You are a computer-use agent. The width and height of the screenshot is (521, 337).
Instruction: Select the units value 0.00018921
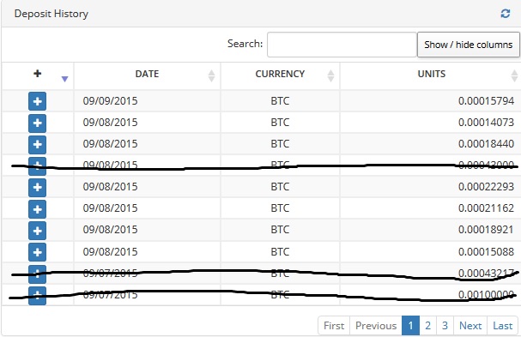(x=486, y=230)
